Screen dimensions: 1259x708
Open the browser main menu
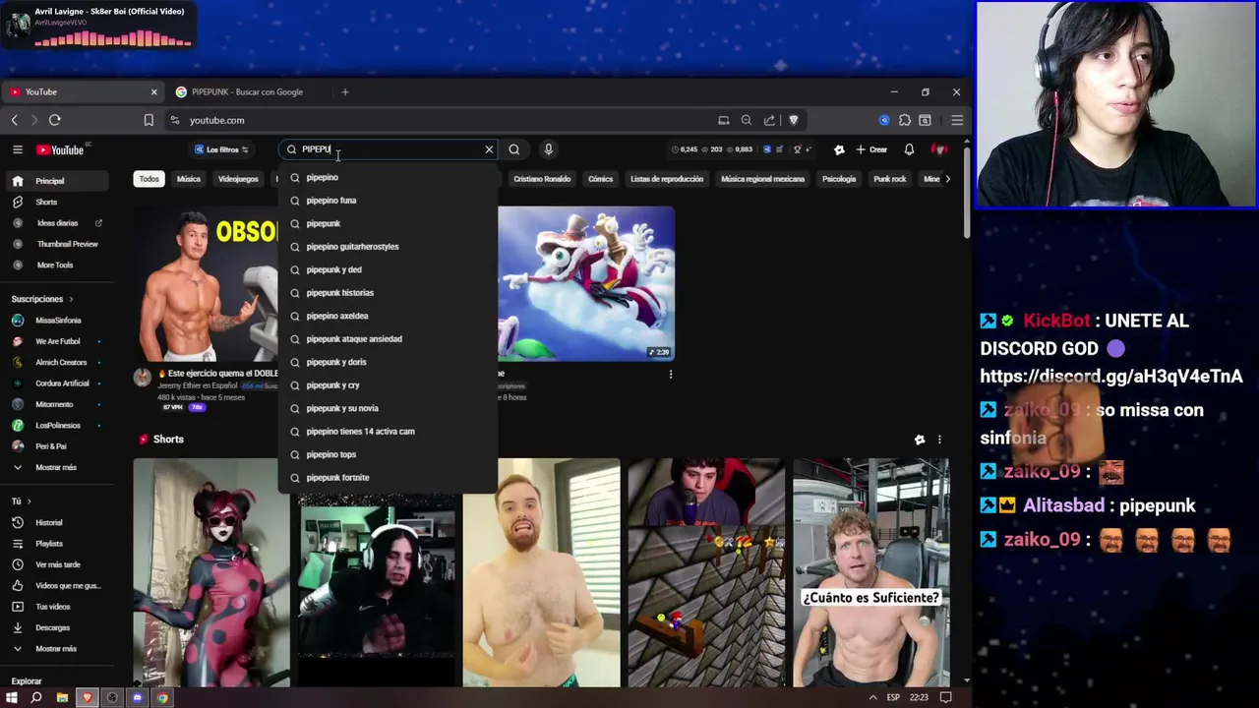pos(957,120)
